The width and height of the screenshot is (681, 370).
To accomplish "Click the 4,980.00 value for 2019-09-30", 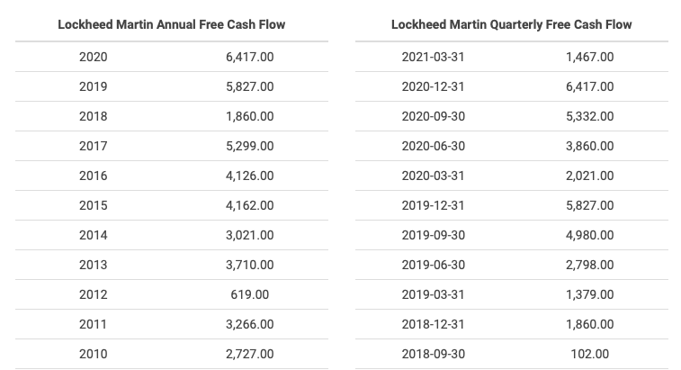I will coord(590,235).
